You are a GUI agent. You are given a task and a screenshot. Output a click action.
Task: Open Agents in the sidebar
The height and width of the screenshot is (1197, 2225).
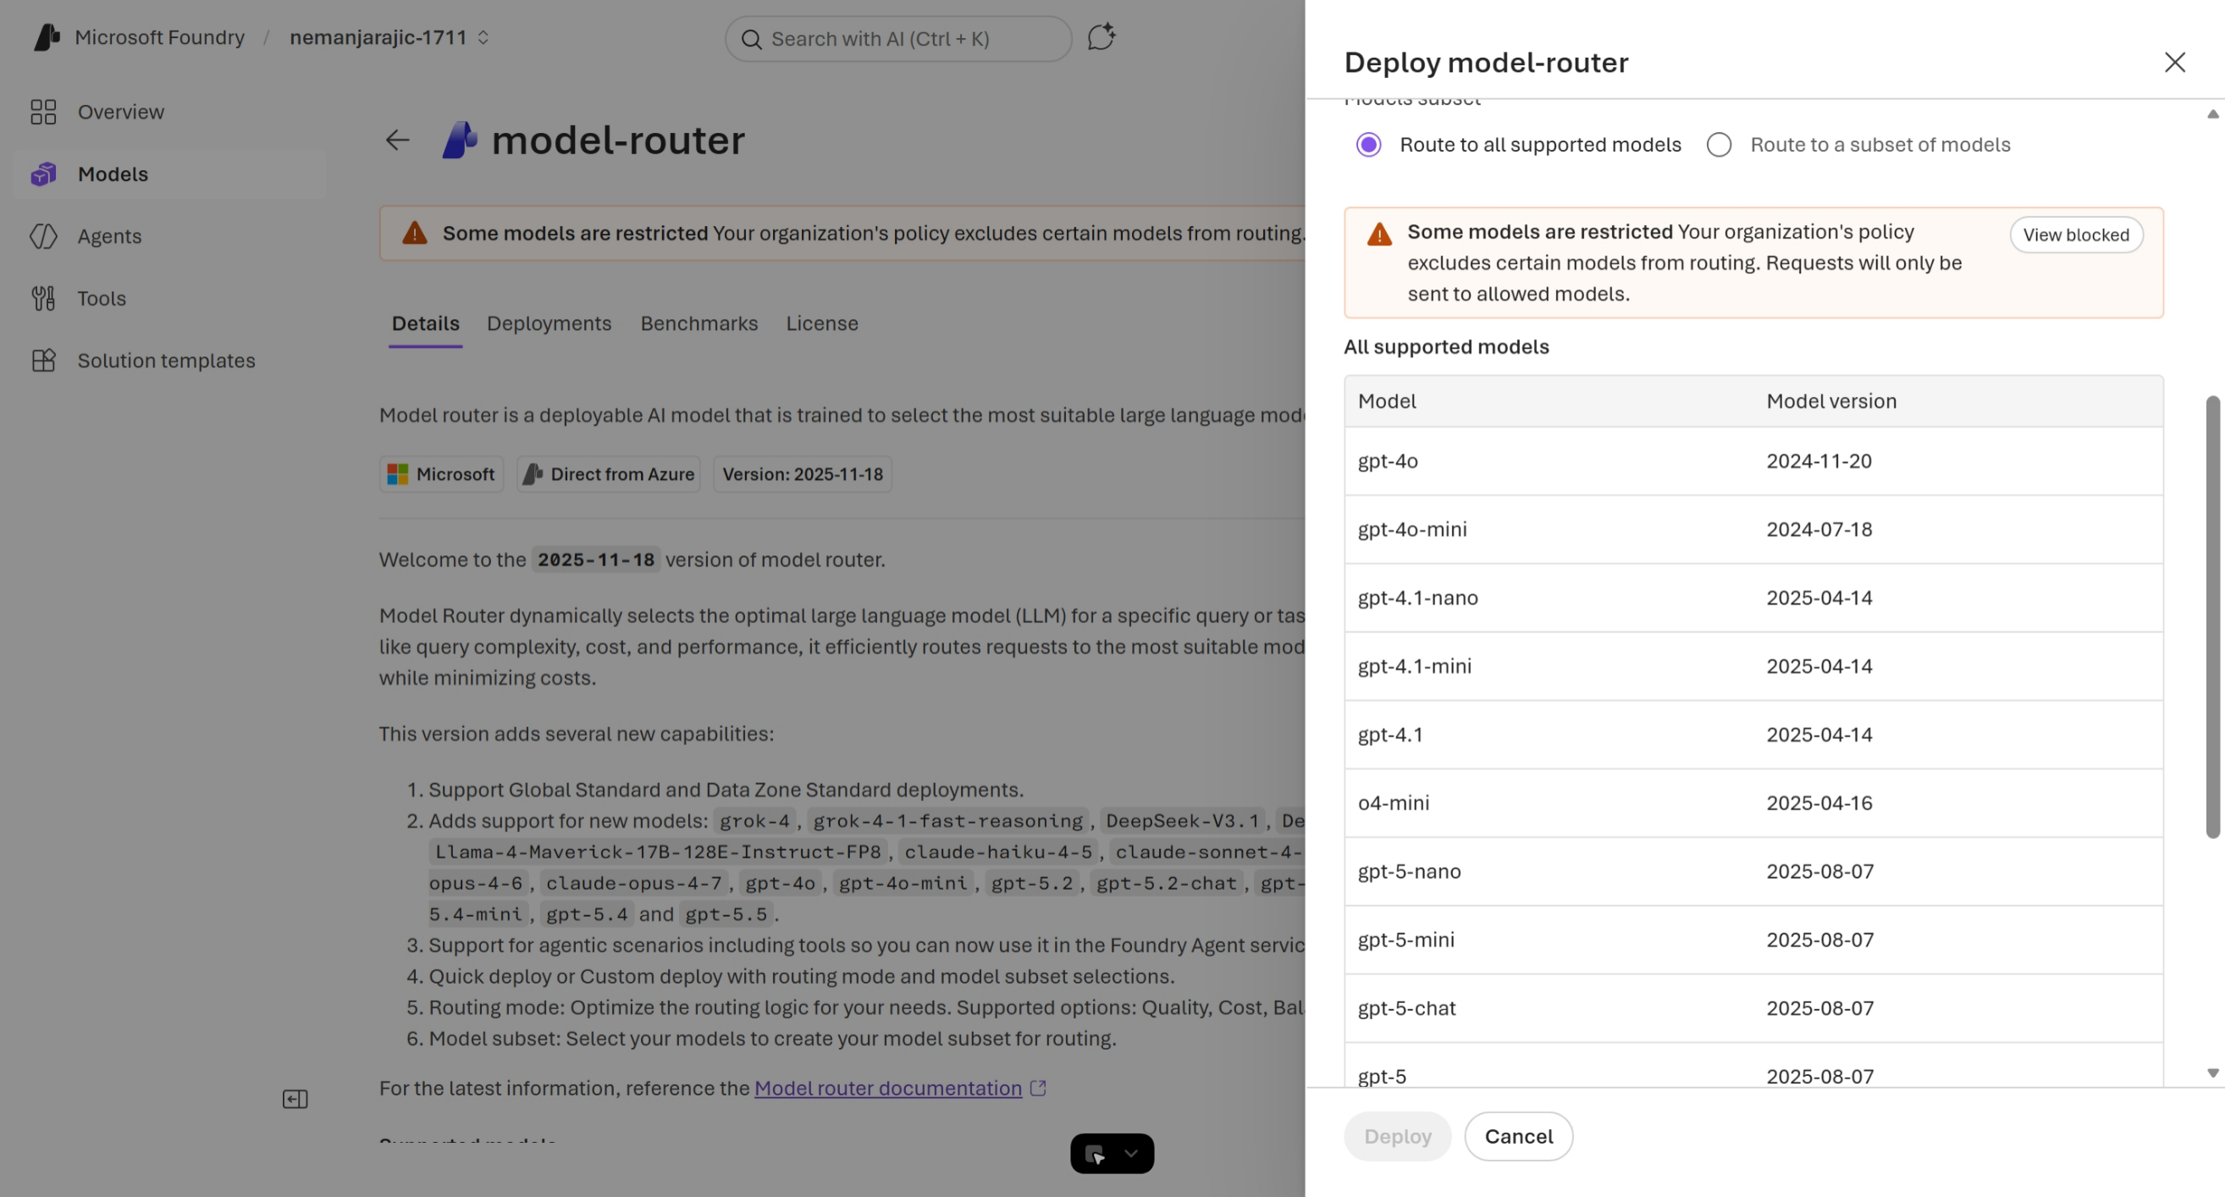pyautogui.click(x=169, y=237)
